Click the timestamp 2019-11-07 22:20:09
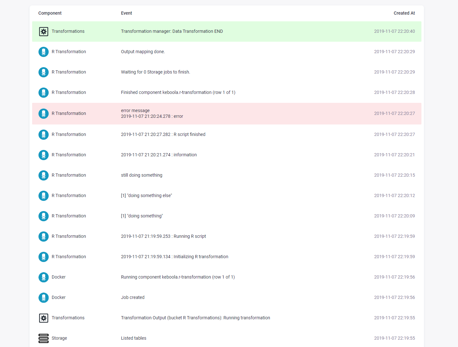This screenshot has height=347, width=458. coord(394,216)
